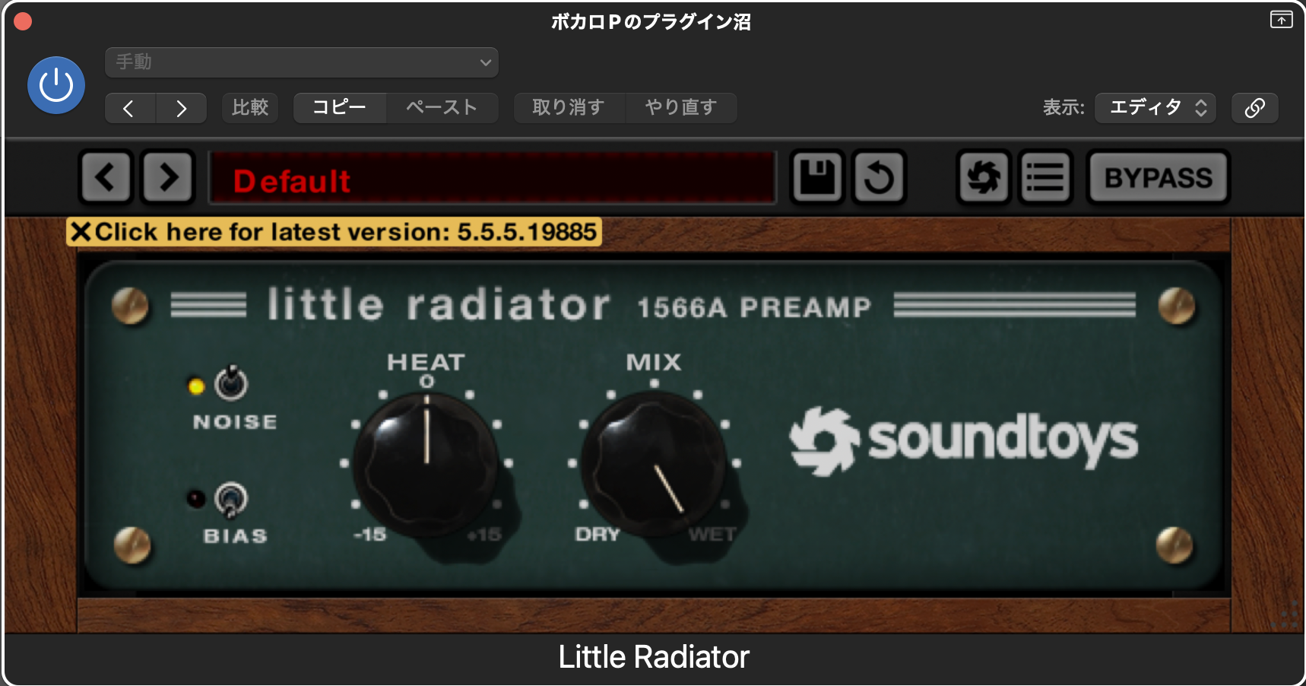Click the +15 label under HEAT
Viewport: 1306px width, 686px height.
484,535
